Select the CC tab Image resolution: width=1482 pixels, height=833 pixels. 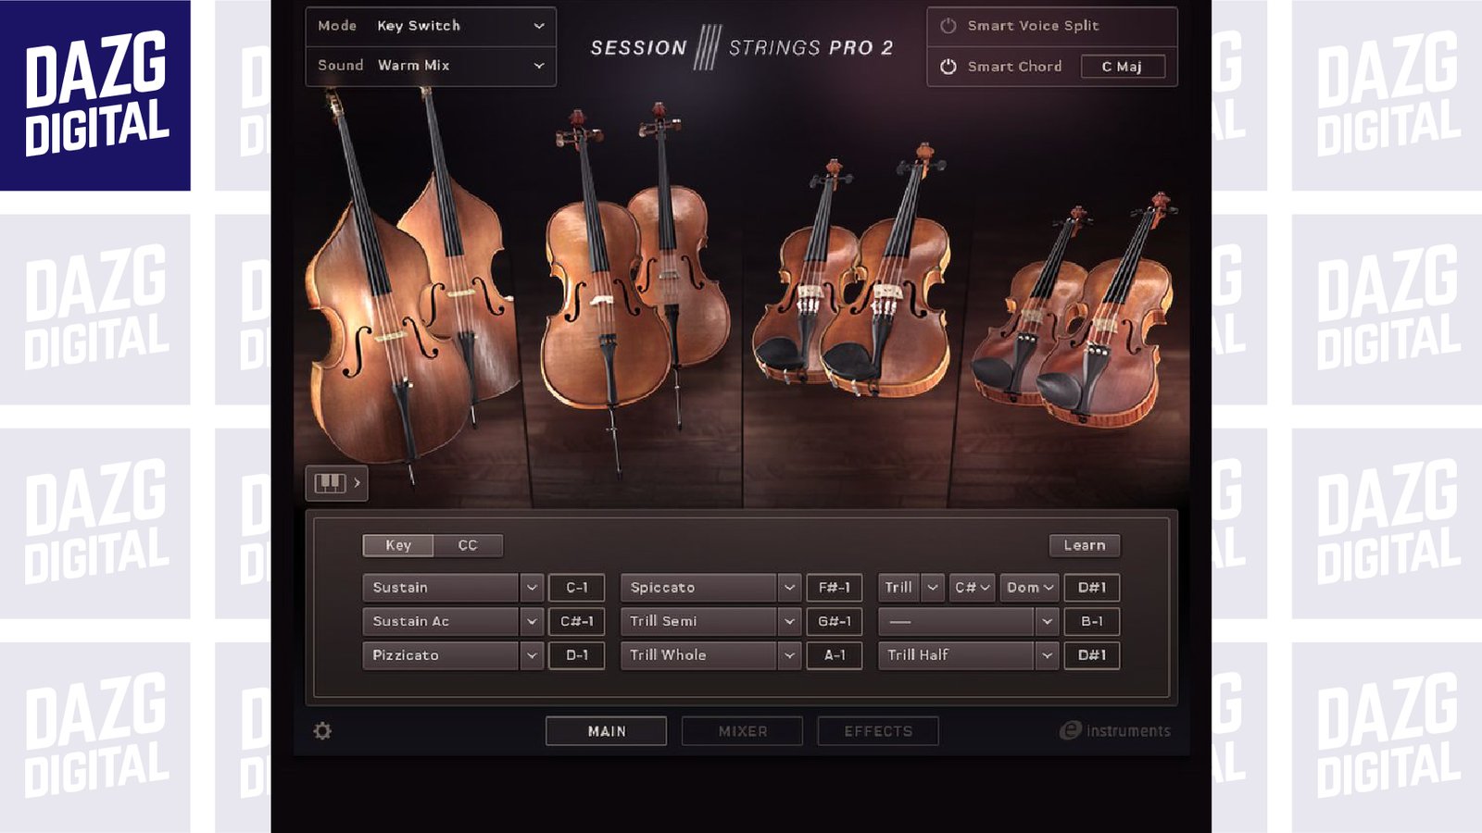coord(468,545)
